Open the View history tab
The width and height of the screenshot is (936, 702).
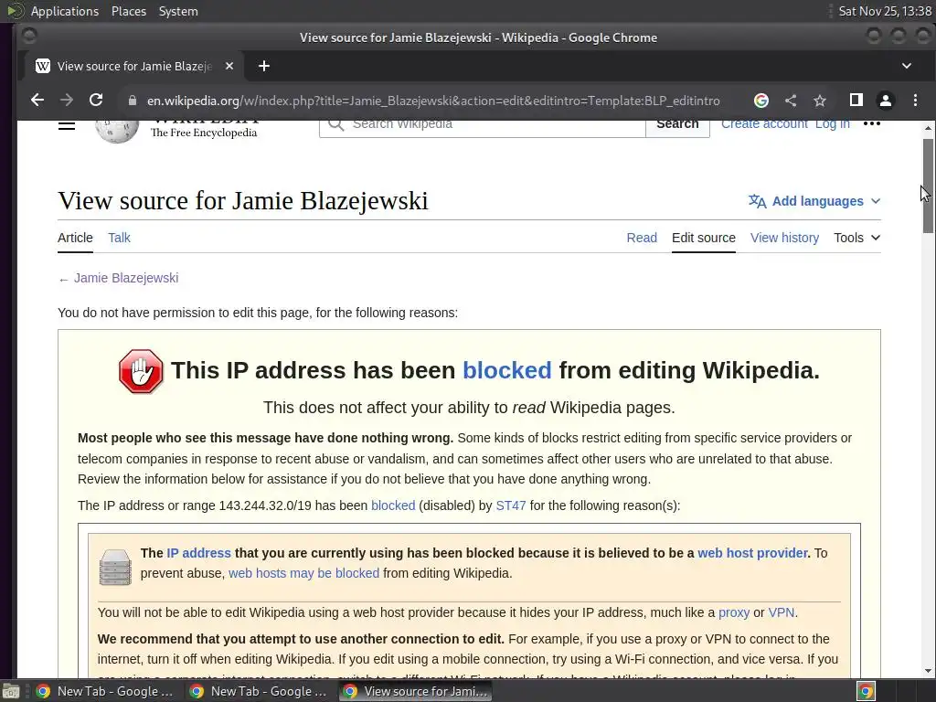click(784, 238)
